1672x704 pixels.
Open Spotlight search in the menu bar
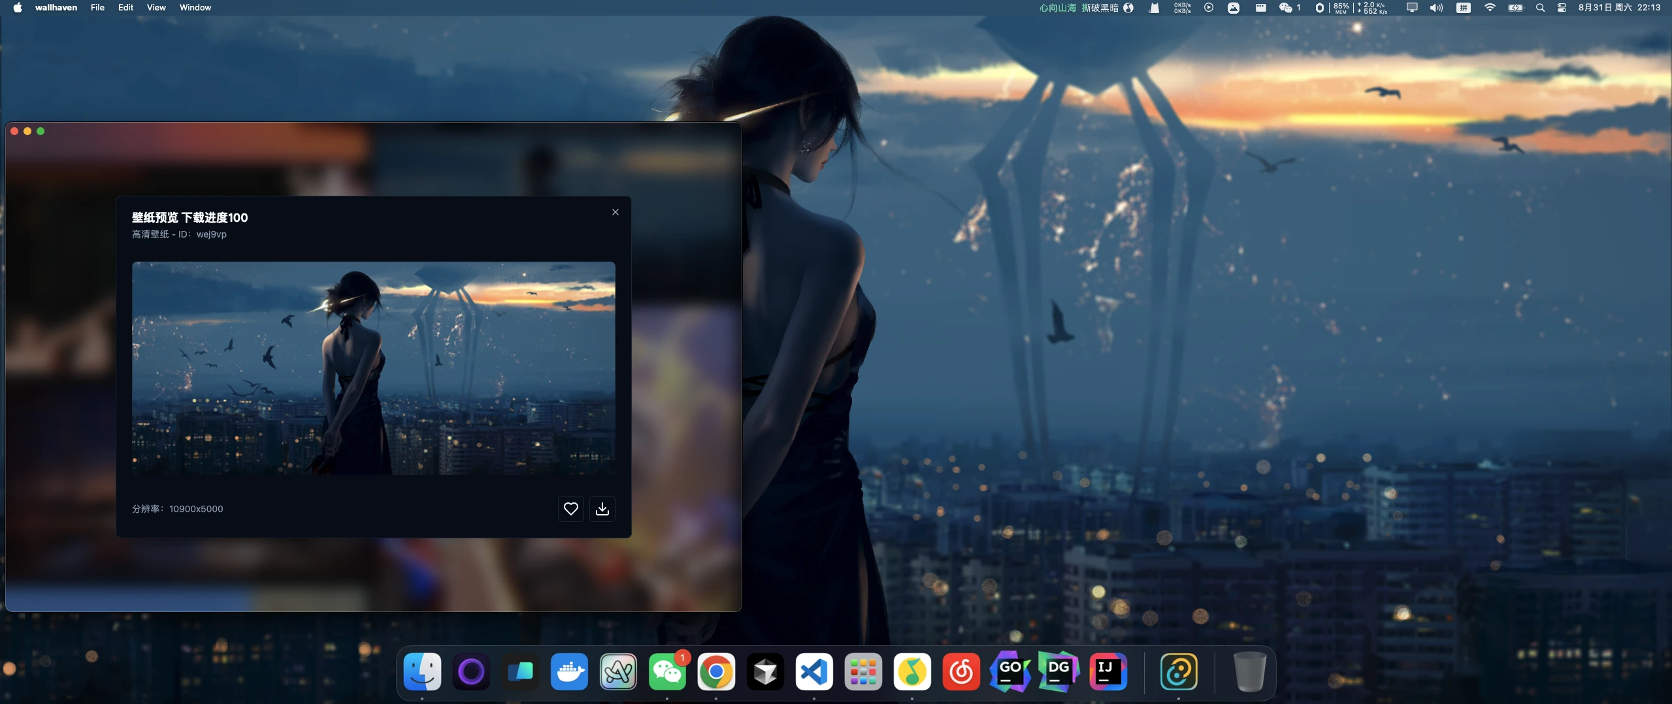1540,8
